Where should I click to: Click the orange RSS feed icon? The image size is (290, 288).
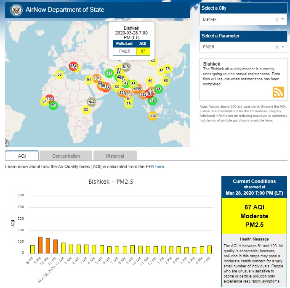[278, 92]
